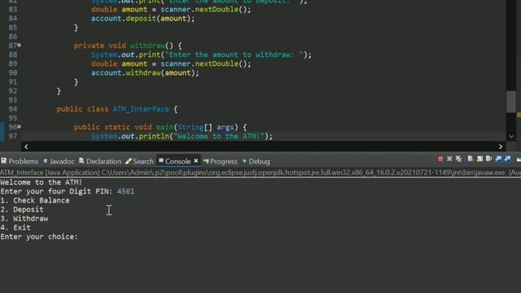Click console line '4. Exit'

click(15, 228)
